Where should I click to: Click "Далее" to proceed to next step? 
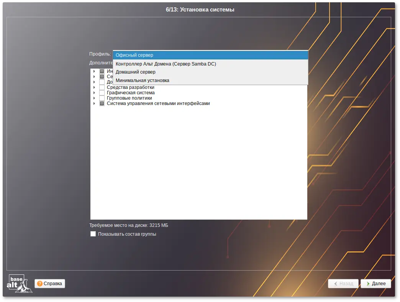[x=376, y=284]
